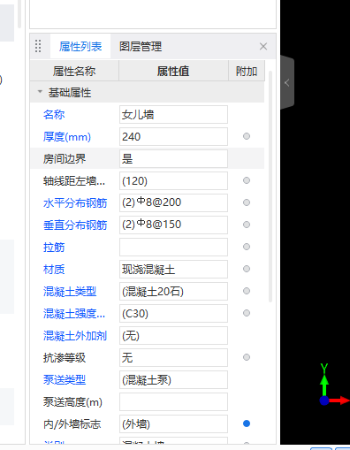Click the 属性值 column header
Viewport: 350px width, 450px height.
click(173, 71)
